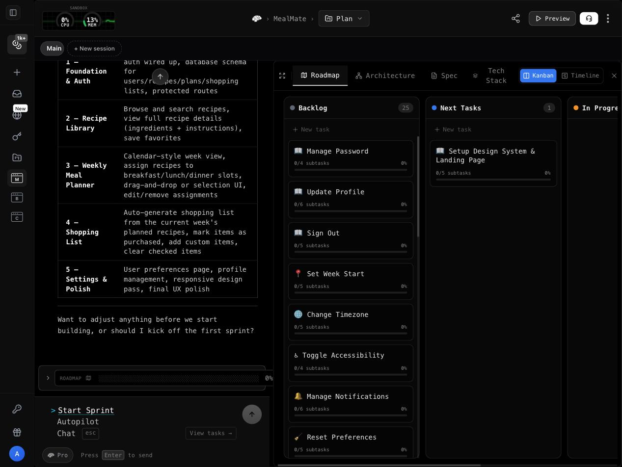Choose the Start Sprint option
This screenshot has height=467, width=622.
(x=86, y=410)
